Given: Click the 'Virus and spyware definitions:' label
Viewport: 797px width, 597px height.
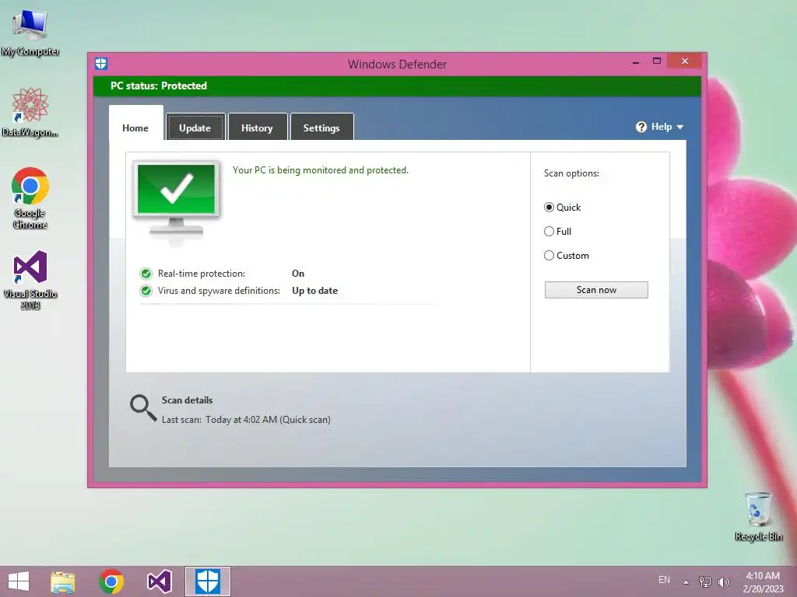Looking at the screenshot, I should coord(219,291).
